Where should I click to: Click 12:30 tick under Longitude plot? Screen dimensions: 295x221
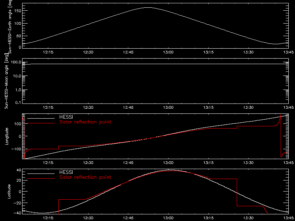[88, 163]
